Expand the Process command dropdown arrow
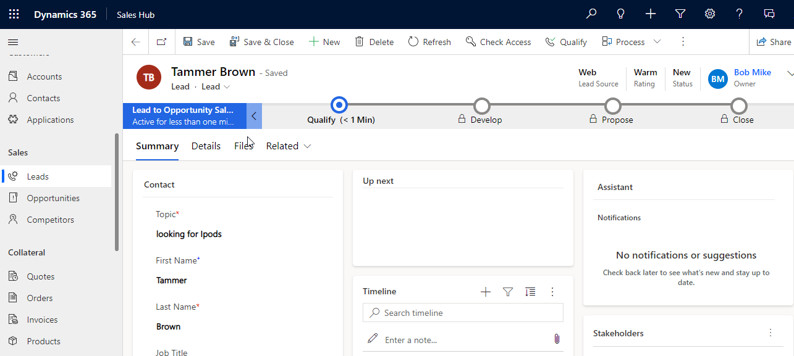 point(657,42)
